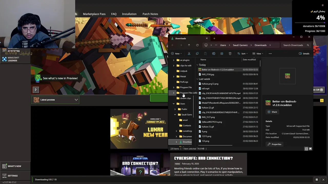The image size is (328, 184).
Task: Sort by Name column header
Action: (203, 60)
